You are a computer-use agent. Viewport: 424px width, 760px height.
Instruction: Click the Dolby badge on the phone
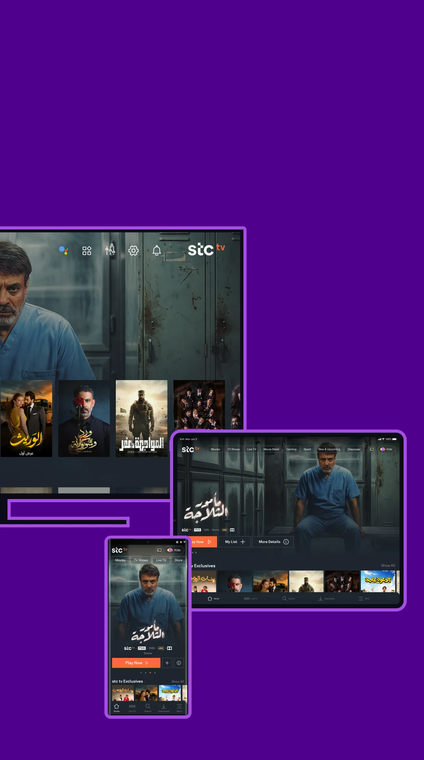(x=170, y=648)
